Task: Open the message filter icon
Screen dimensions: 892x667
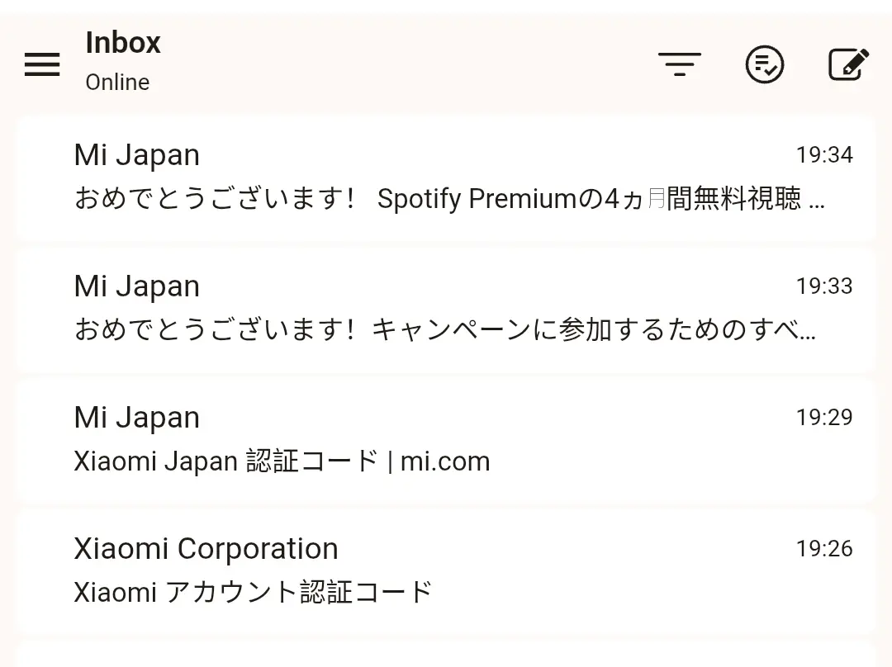Action: coord(679,64)
